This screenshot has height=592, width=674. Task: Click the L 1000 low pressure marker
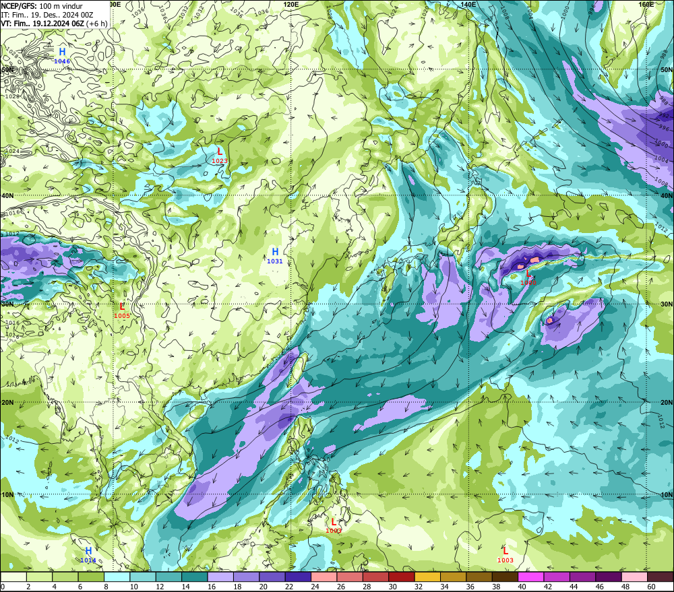(528, 277)
